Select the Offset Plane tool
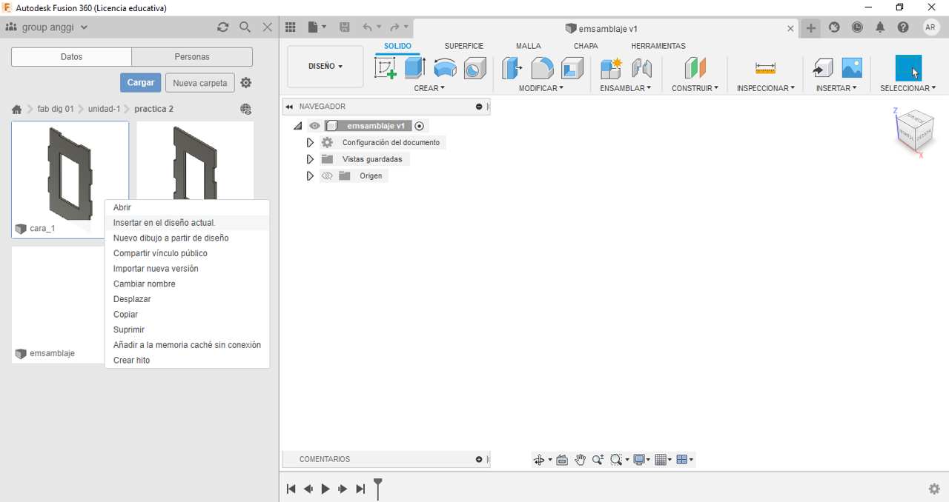Screen dimensions: 949x502 (695, 68)
